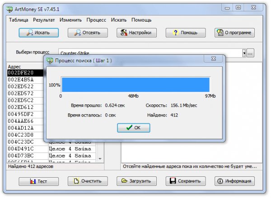Image resolution: width=271 pixels, height=198 pixels.
Task: Expand the process selection dropdown arrow
Action: coord(244,53)
